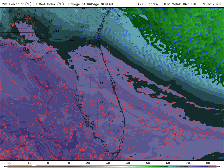
Task: Click the 'Lifted Index (°C)' title text
Action: [50, 4]
